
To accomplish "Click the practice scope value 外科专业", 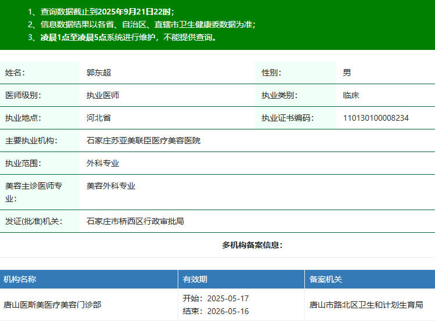I will (103, 163).
